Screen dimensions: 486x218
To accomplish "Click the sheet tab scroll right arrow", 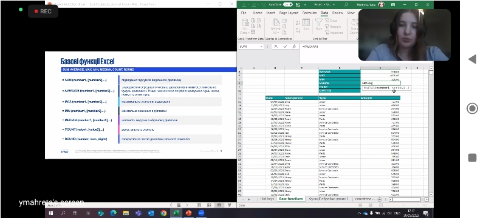I will (248, 199).
